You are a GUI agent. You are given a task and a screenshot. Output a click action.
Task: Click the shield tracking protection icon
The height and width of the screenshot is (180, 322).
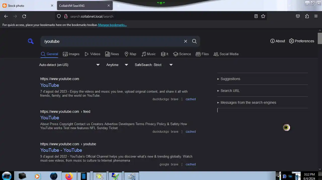(59, 16)
